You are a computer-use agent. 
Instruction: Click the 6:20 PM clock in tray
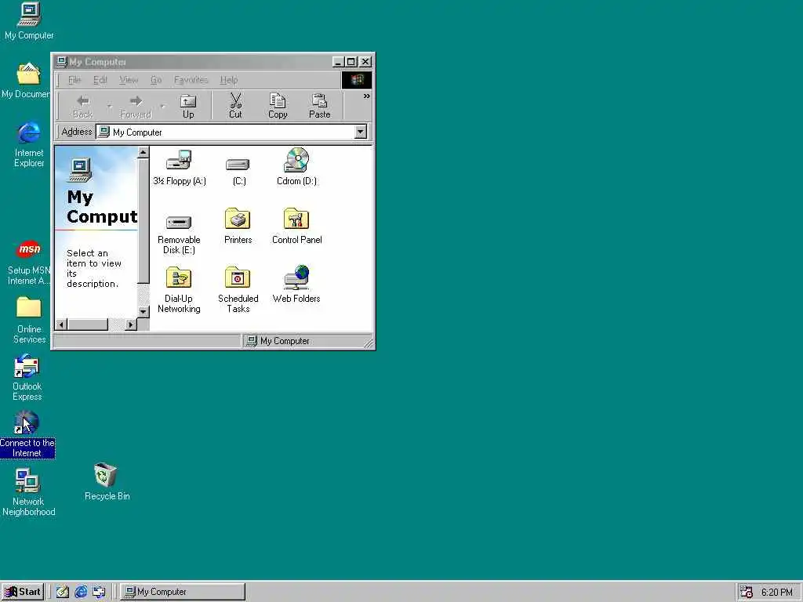777,593
